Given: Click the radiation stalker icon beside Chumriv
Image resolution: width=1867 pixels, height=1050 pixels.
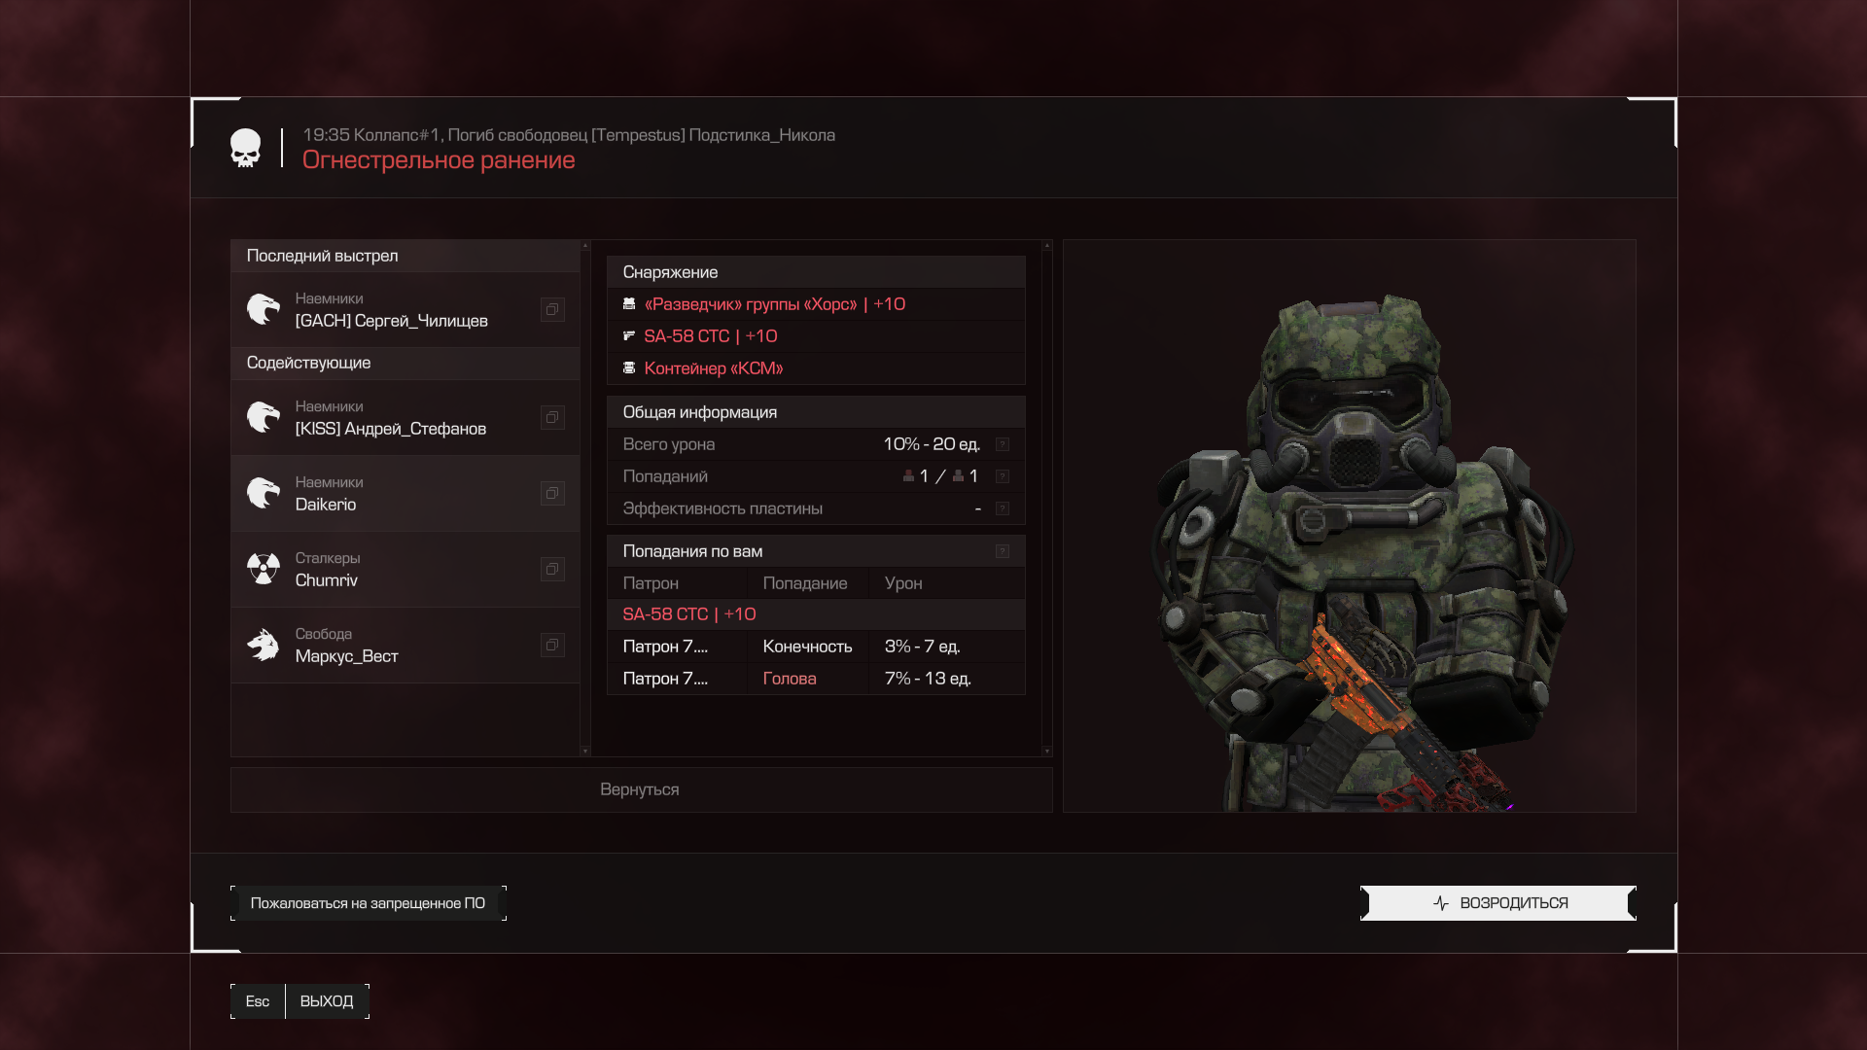Looking at the screenshot, I should point(263,569).
